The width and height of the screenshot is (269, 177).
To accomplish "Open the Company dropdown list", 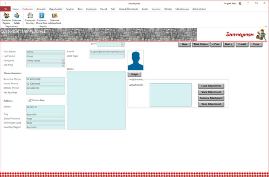I will [63, 61].
